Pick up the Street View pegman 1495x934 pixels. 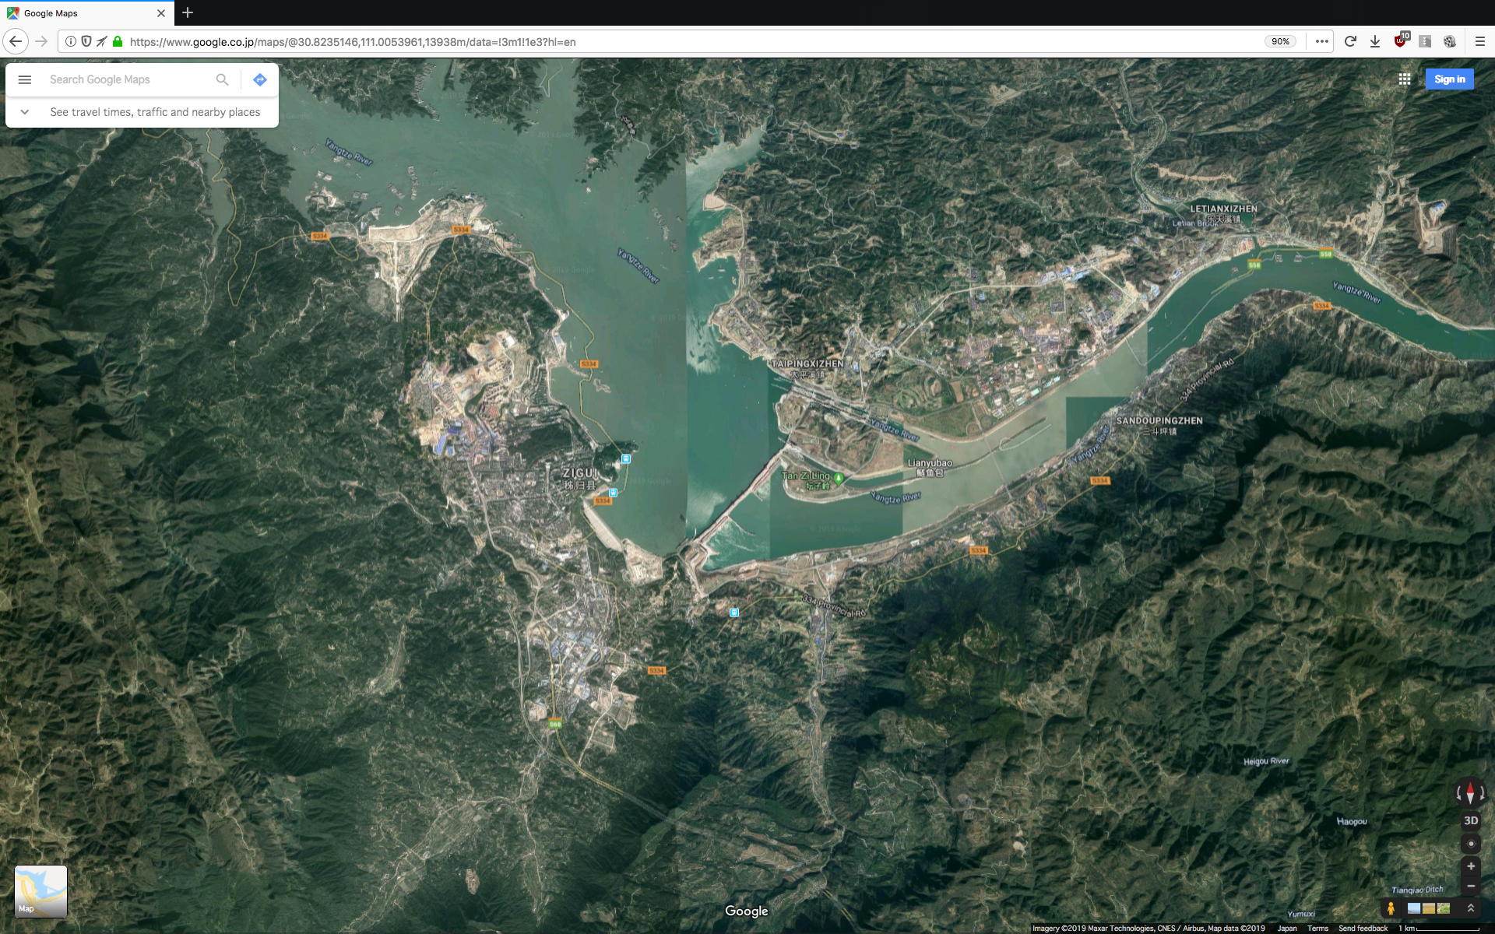[1391, 908]
